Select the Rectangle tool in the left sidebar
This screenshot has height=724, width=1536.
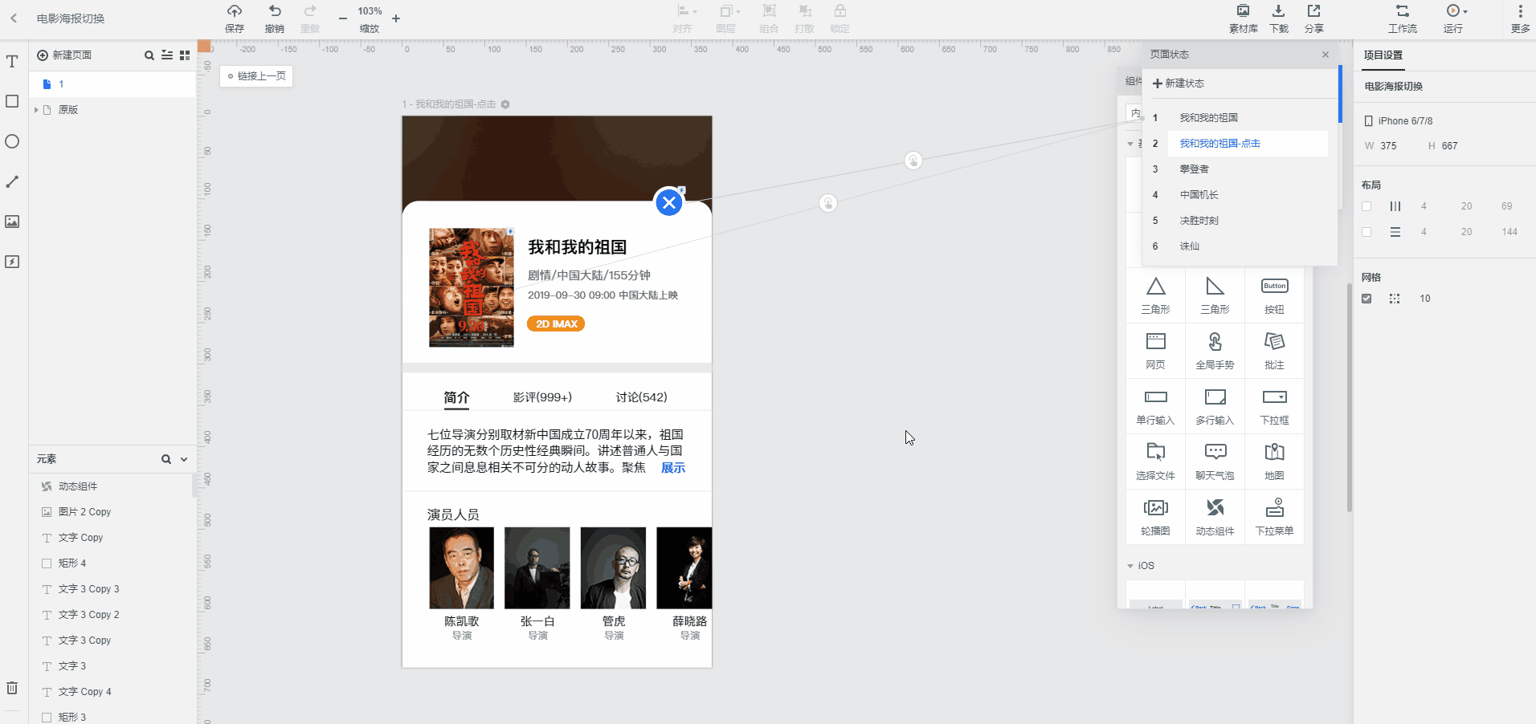pyautogui.click(x=12, y=101)
